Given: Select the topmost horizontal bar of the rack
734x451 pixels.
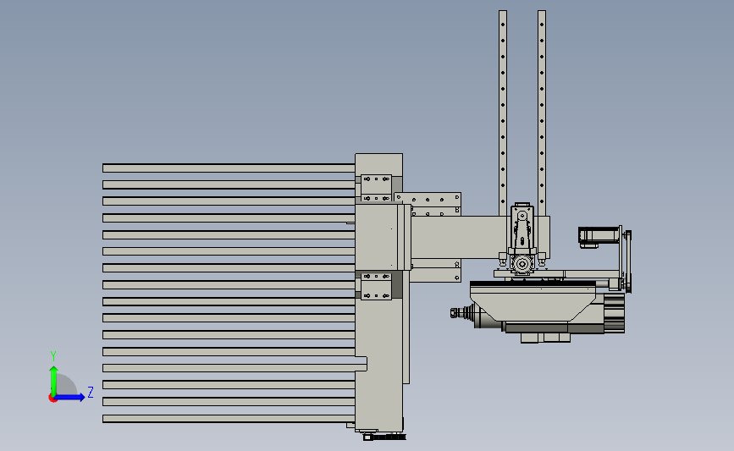Looking at the screenshot, I should [229, 168].
